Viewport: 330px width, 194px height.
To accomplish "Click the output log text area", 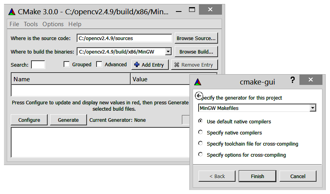I will pos(100,142).
